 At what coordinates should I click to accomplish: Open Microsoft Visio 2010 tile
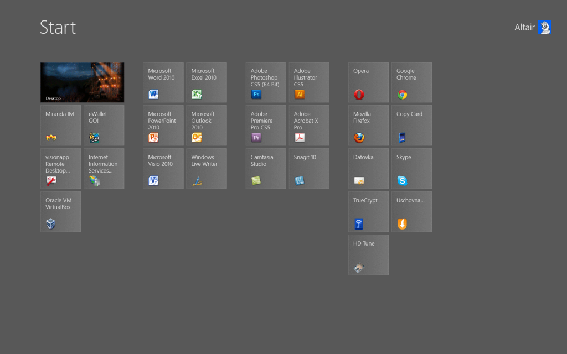coord(163,168)
